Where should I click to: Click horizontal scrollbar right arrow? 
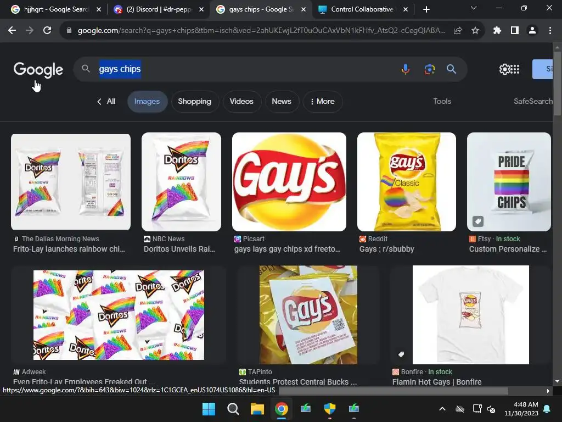548,391
